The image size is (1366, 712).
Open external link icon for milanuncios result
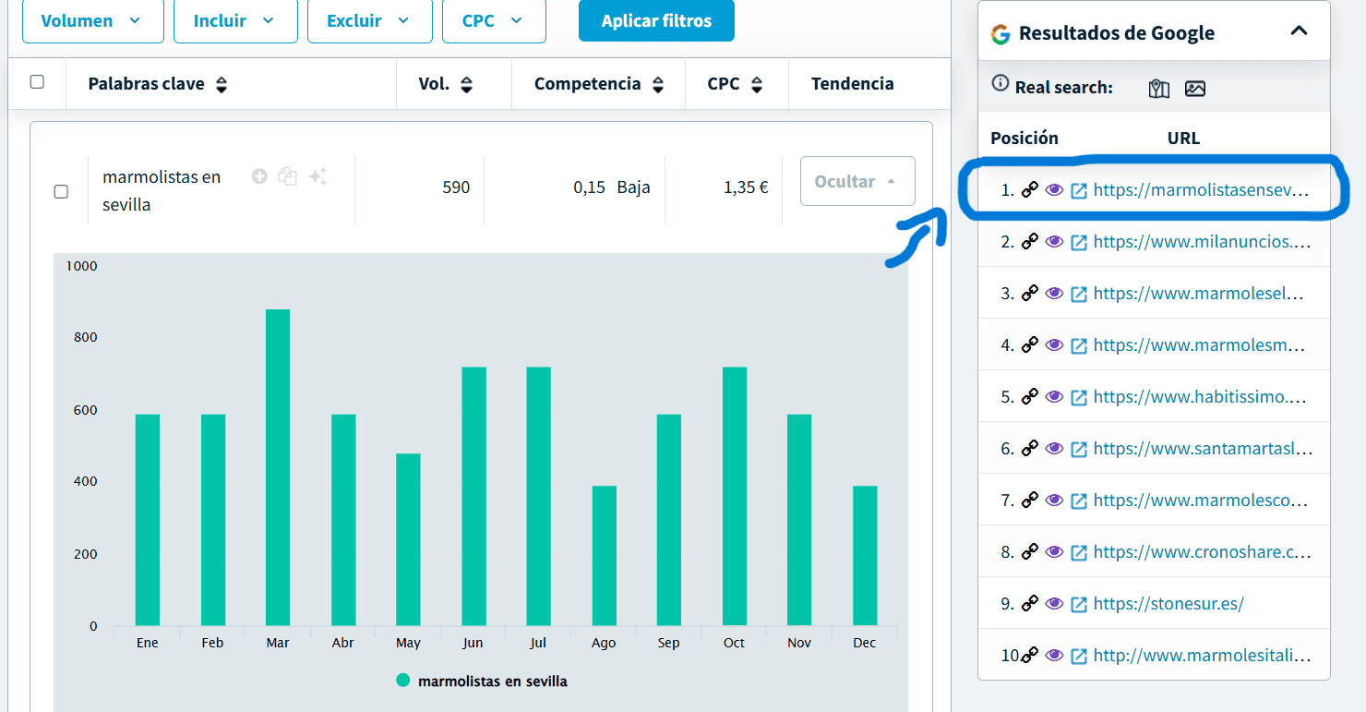1079,243
